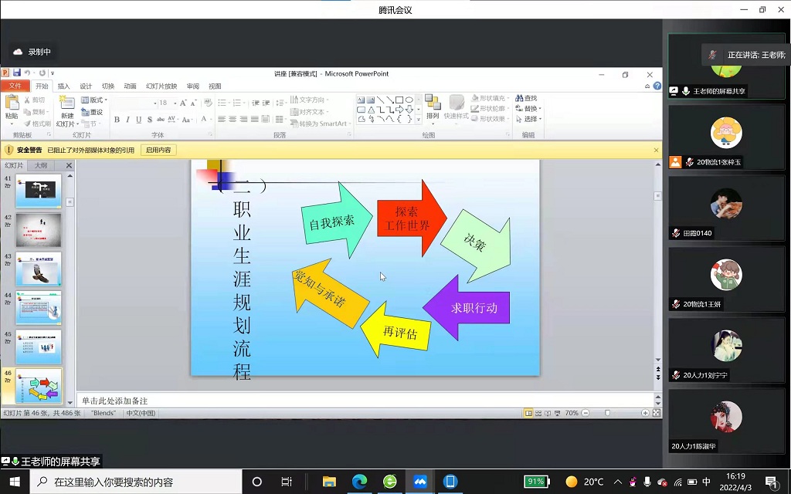Expand the Layout (版式) dropdown
The height and width of the screenshot is (494, 791).
96,100
